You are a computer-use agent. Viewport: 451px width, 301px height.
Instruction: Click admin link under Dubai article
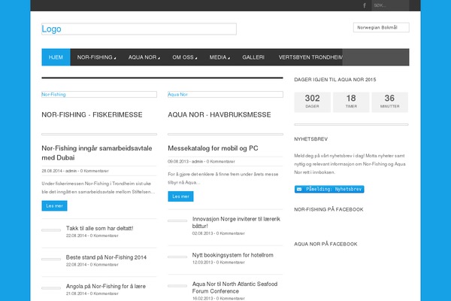tap(71, 171)
